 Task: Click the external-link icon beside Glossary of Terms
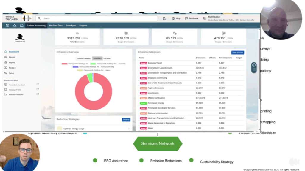point(38,89)
